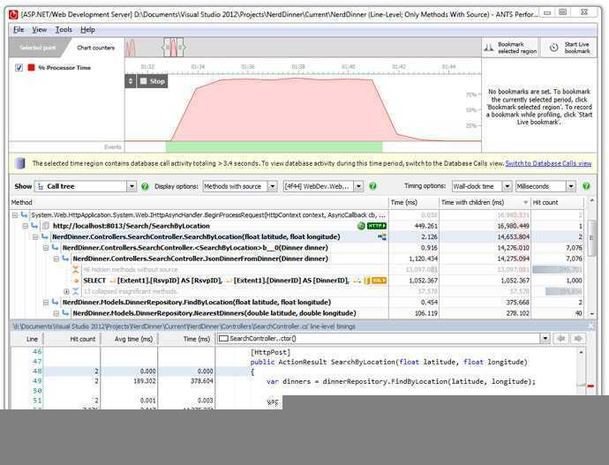Sort by Time (ms) column header
Screen dimensions: 609x465
tap(414, 202)
